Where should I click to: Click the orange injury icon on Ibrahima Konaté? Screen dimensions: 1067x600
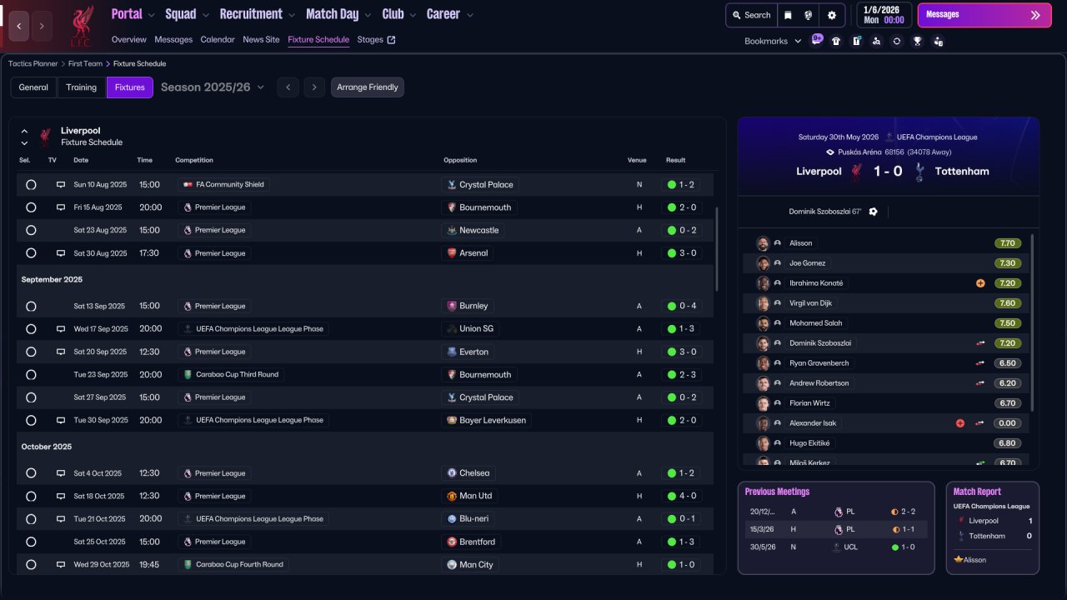click(x=980, y=283)
